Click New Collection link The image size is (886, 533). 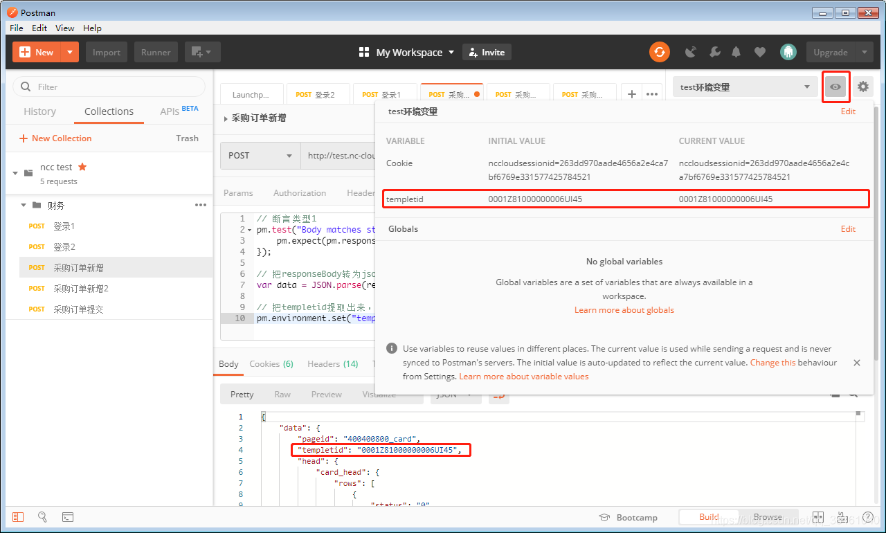(55, 138)
